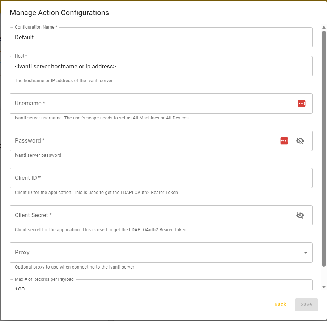The height and width of the screenshot is (321, 327).
Task: Click helper text starting 'Ivanti server username'
Action: pos(102,118)
